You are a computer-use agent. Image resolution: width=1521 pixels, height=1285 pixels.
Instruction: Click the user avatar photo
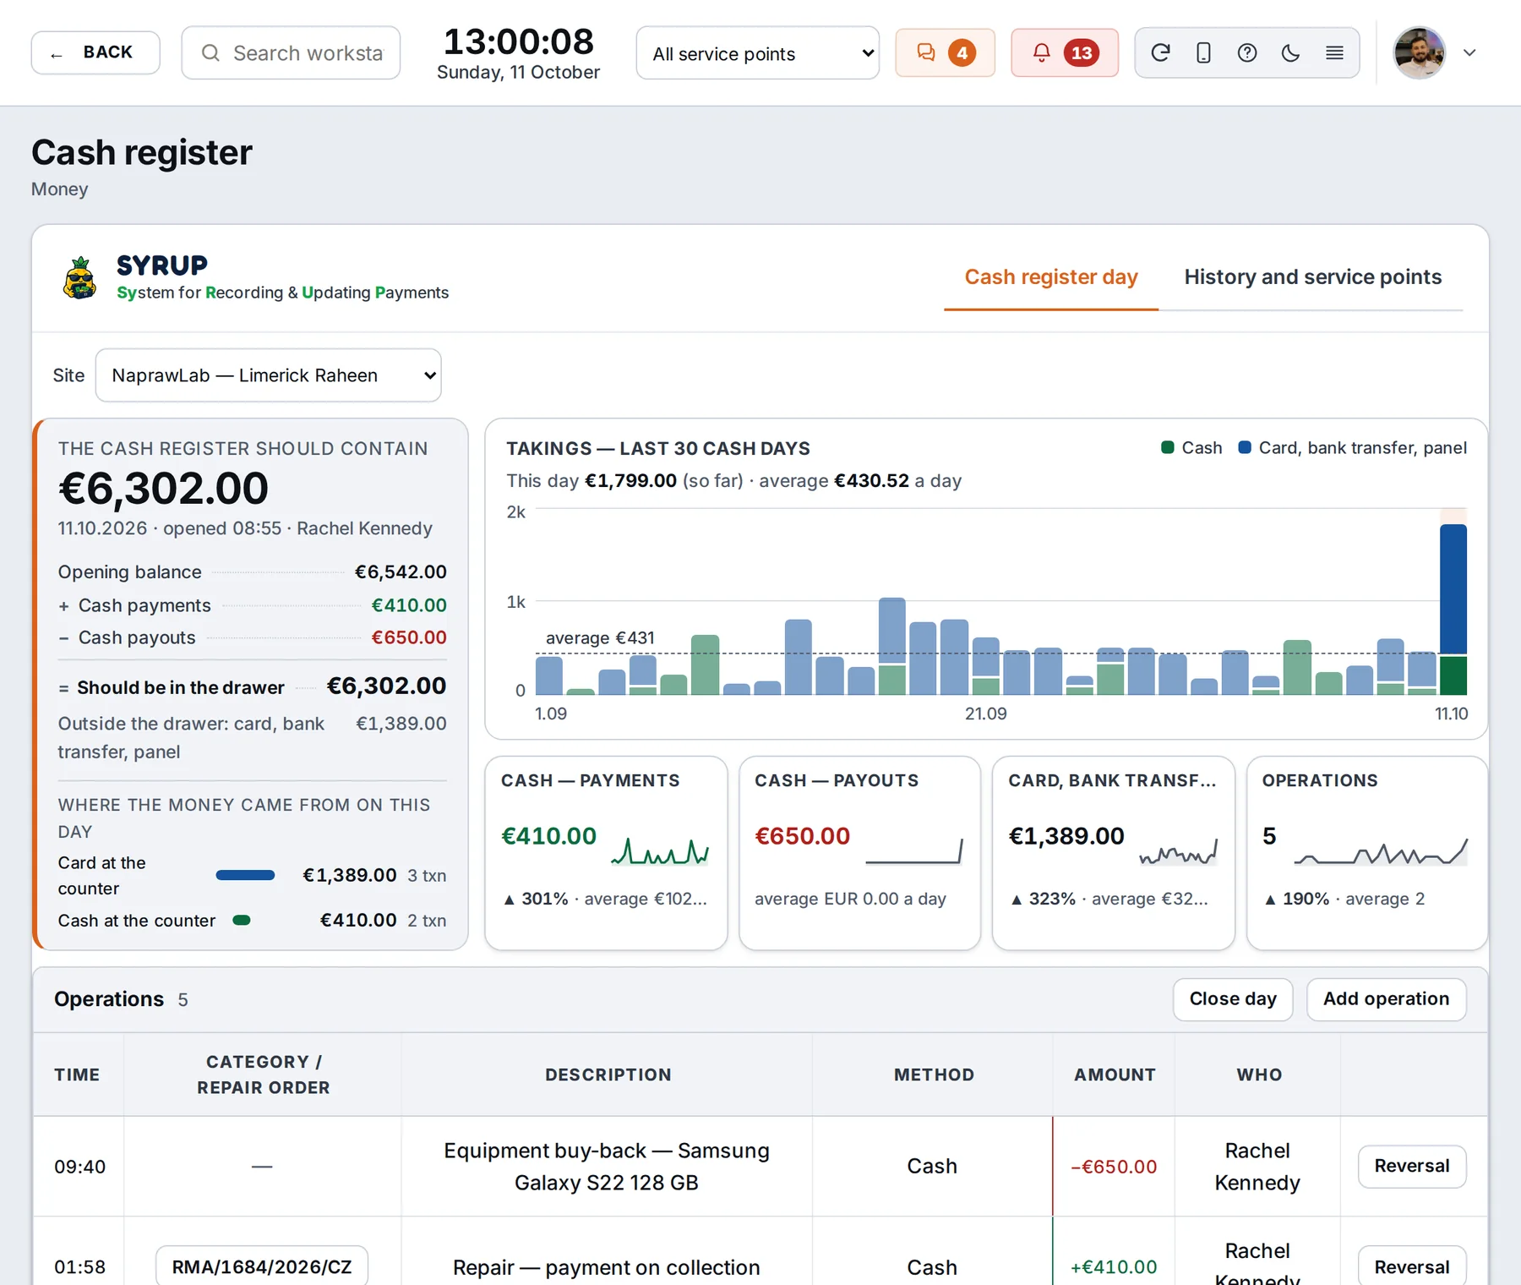(x=1419, y=52)
